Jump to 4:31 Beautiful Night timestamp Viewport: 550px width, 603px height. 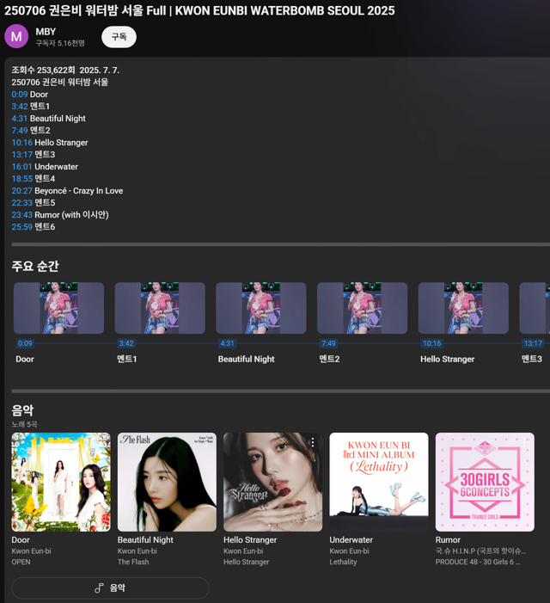coord(20,119)
